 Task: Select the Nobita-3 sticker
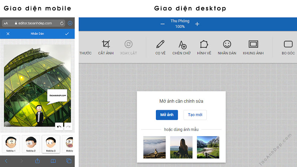pyautogui.click(x=51, y=144)
